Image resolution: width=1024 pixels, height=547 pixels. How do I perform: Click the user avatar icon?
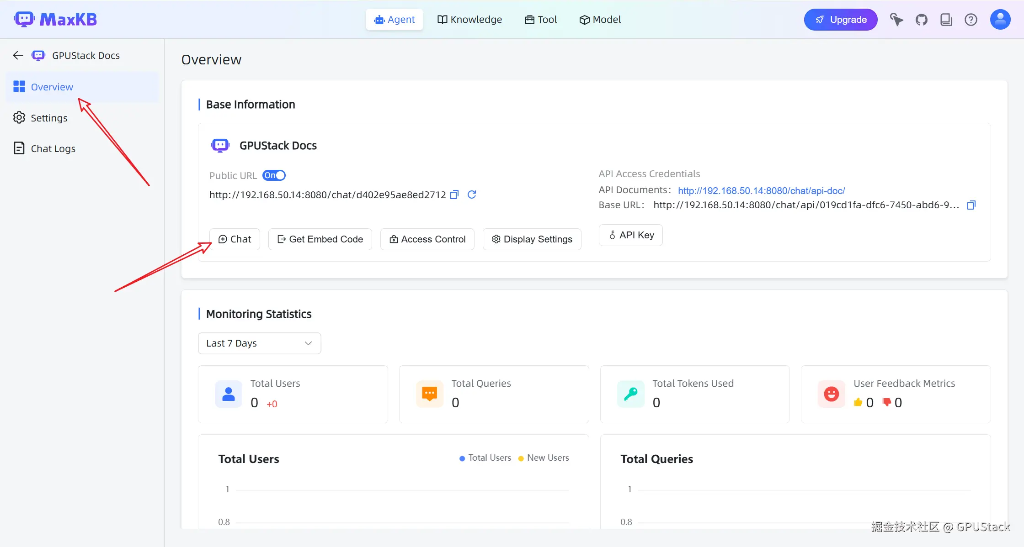[x=1000, y=20]
